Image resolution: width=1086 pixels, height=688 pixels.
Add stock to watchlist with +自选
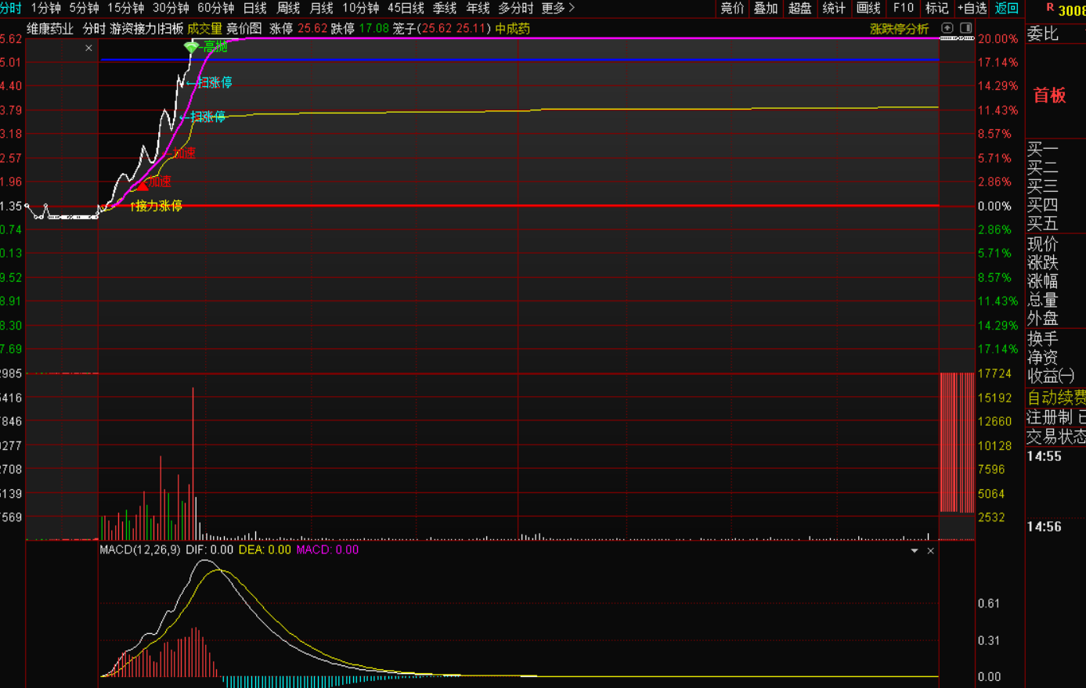pyautogui.click(x=972, y=8)
